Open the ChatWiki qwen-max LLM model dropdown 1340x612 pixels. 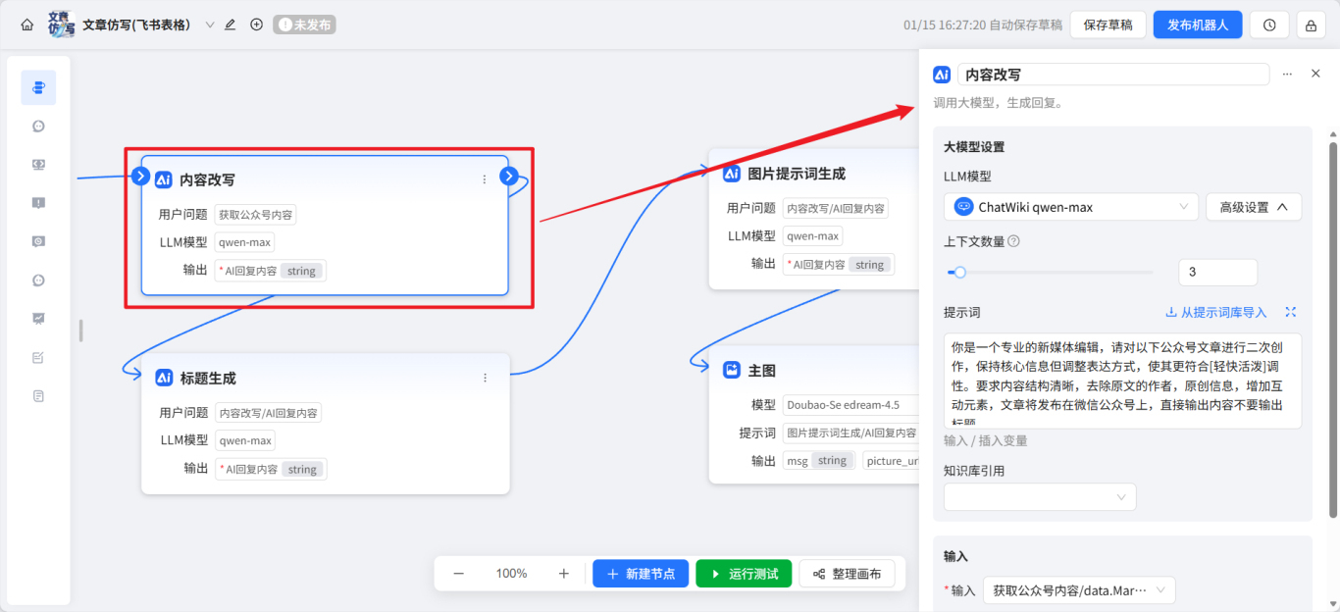(1070, 206)
